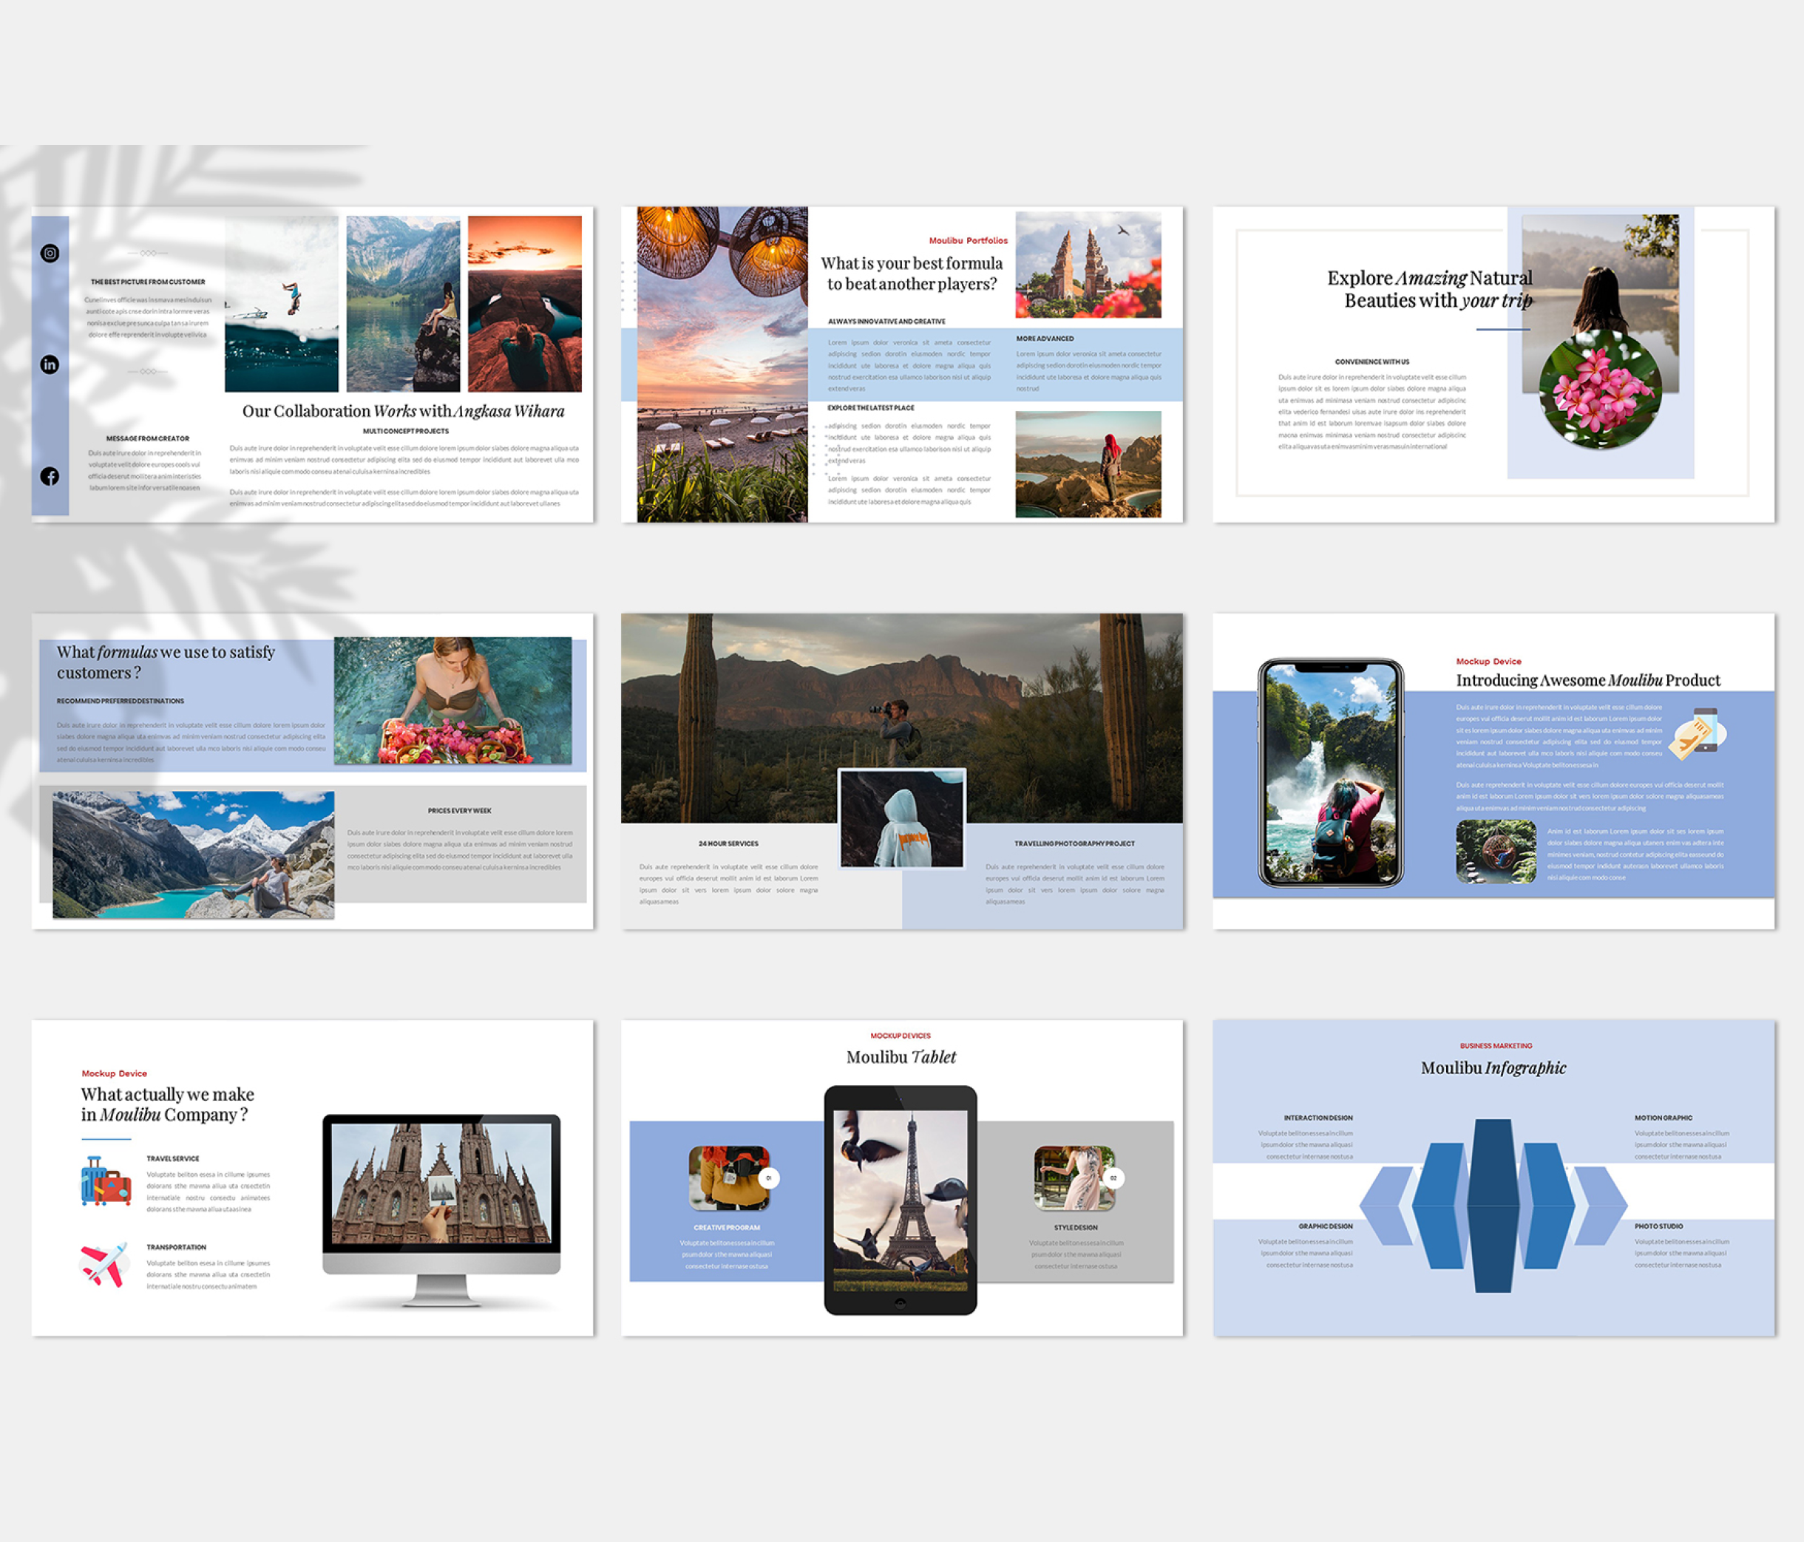Click the right chevron arrow shape in infographic
This screenshot has width=1804, height=1542.
click(x=1602, y=1206)
